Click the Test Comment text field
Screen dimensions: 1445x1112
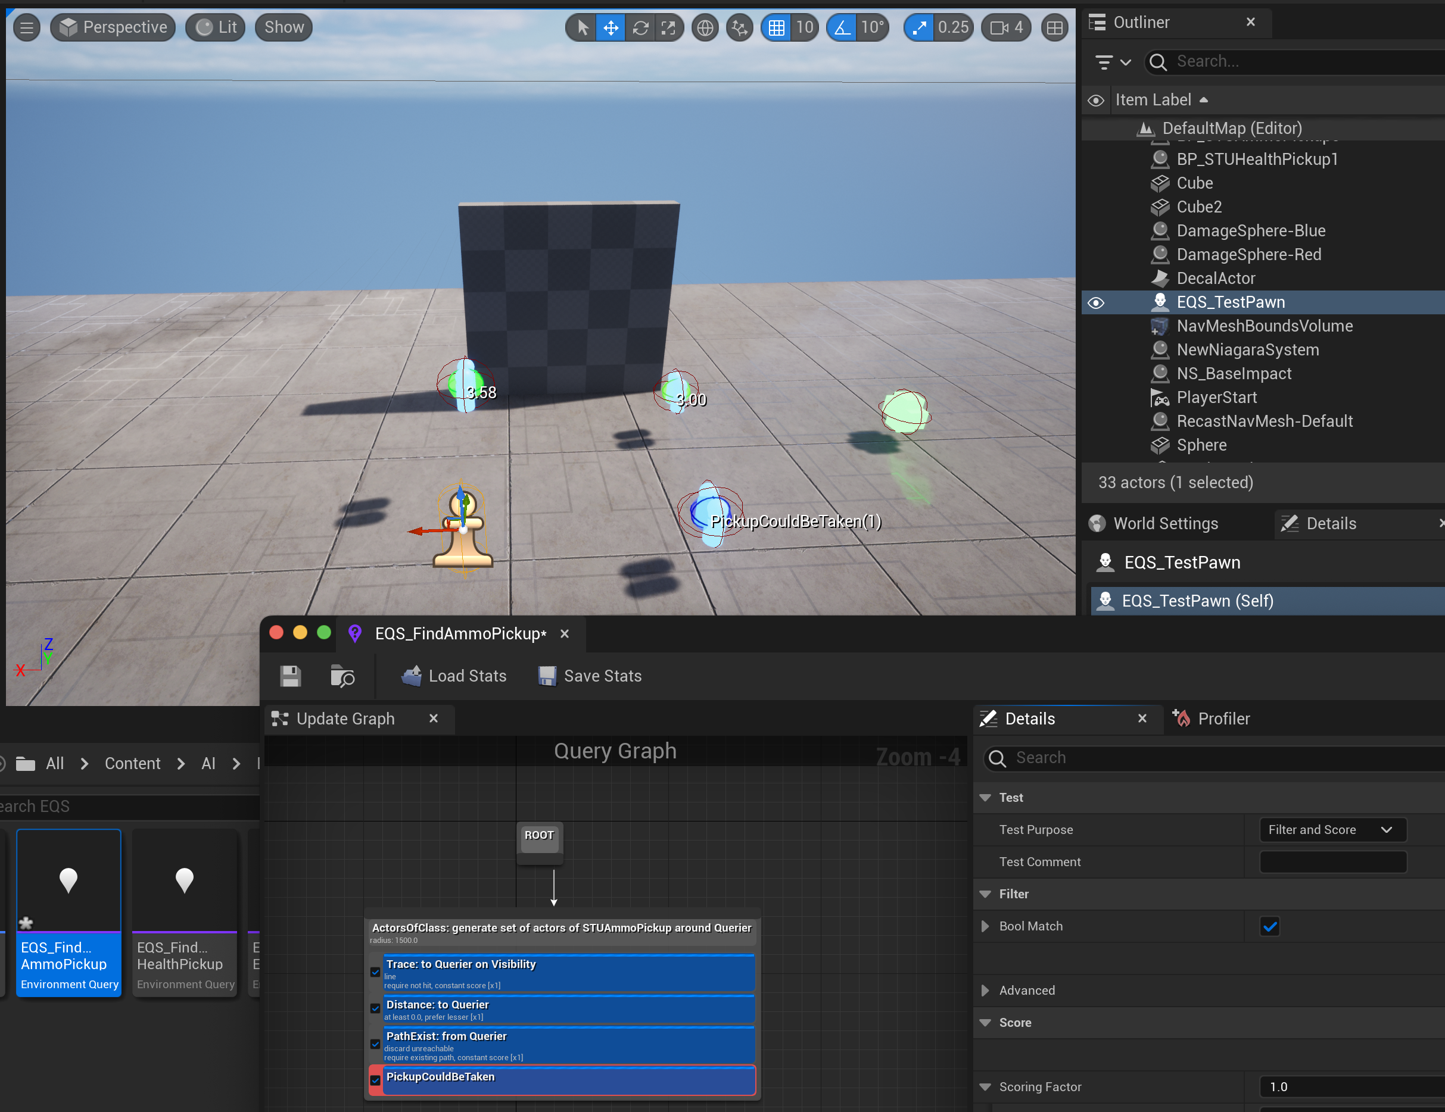[1332, 862]
